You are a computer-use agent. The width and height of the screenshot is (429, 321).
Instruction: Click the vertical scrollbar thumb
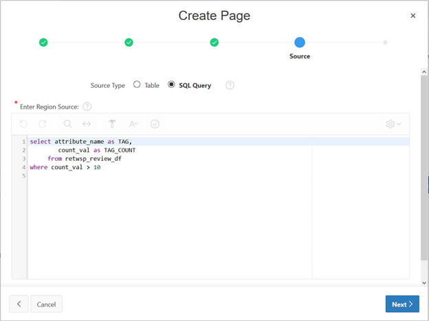[424, 168]
